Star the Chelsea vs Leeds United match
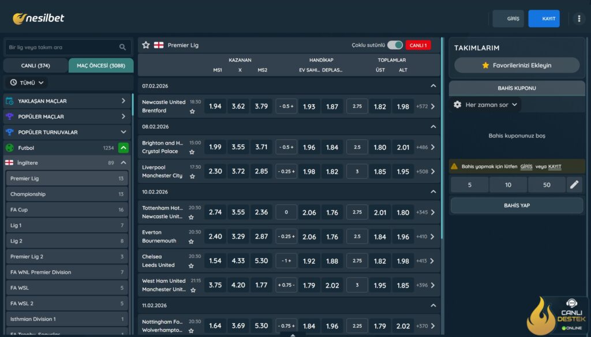591x337 pixels. click(192, 266)
